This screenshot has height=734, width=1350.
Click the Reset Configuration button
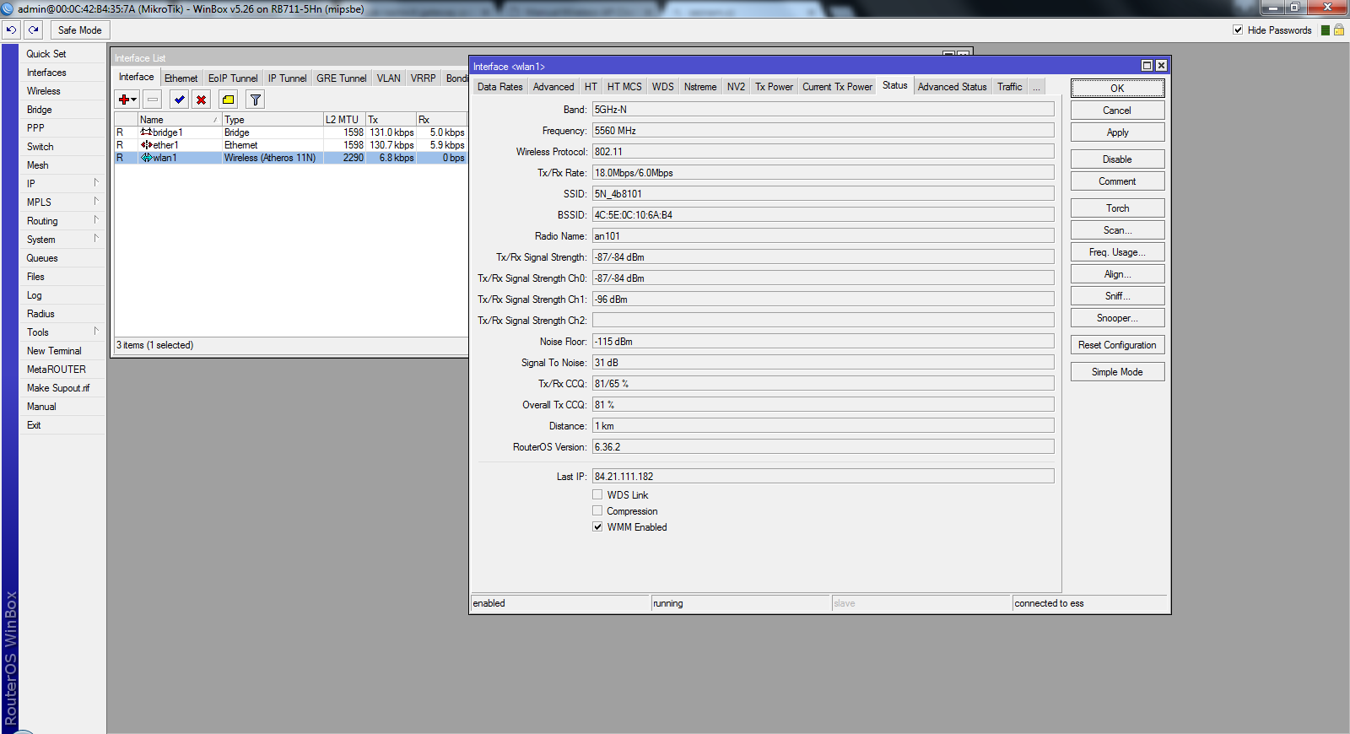(x=1117, y=345)
